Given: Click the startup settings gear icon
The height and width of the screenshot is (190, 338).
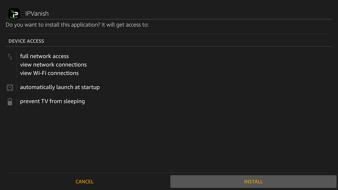Looking at the screenshot, I should (x=10, y=88).
